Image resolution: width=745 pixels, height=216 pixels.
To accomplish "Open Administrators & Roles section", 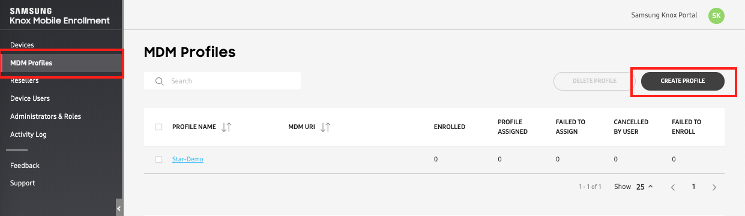I will pos(46,116).
